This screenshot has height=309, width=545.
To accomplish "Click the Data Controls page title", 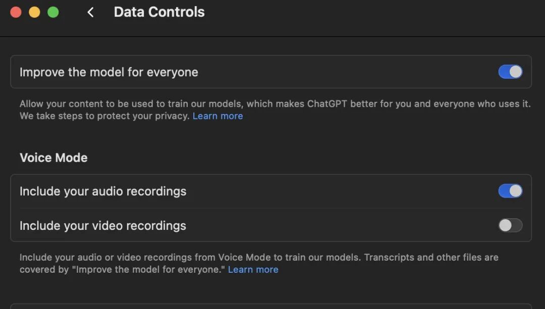I will pos(159,12).
